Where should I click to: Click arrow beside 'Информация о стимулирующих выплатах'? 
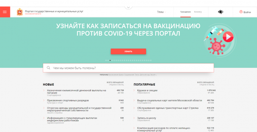coord(44,118)
